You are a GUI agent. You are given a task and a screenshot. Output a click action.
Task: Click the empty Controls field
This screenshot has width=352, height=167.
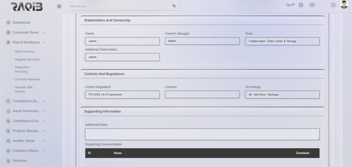click(202, 95)
